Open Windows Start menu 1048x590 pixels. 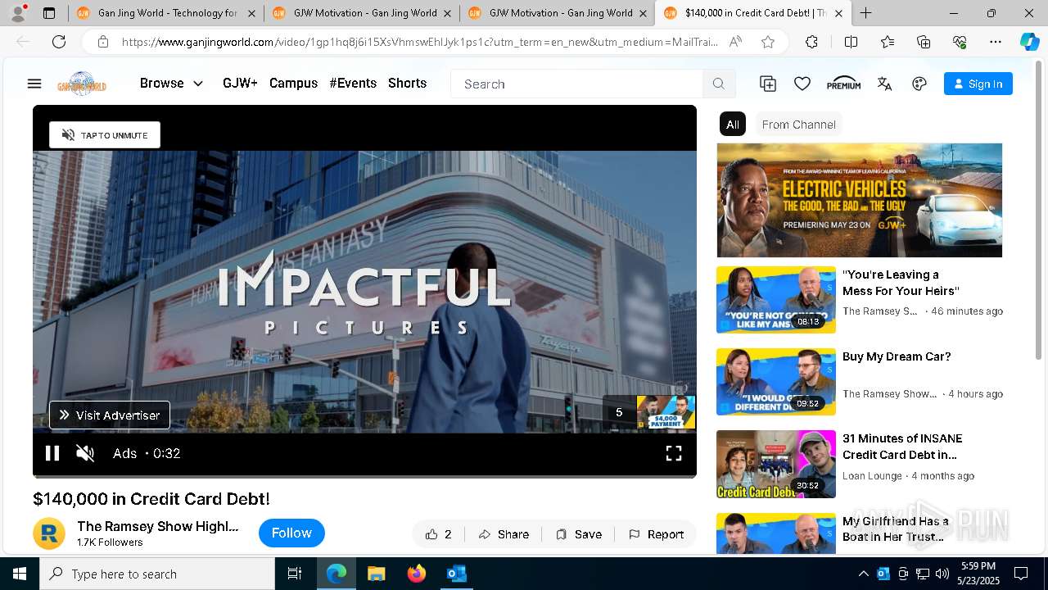(20, 574)
